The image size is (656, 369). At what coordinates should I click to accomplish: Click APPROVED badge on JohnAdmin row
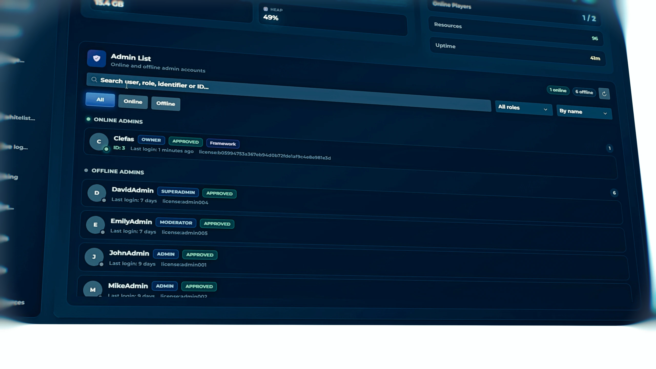click(200, 255)
